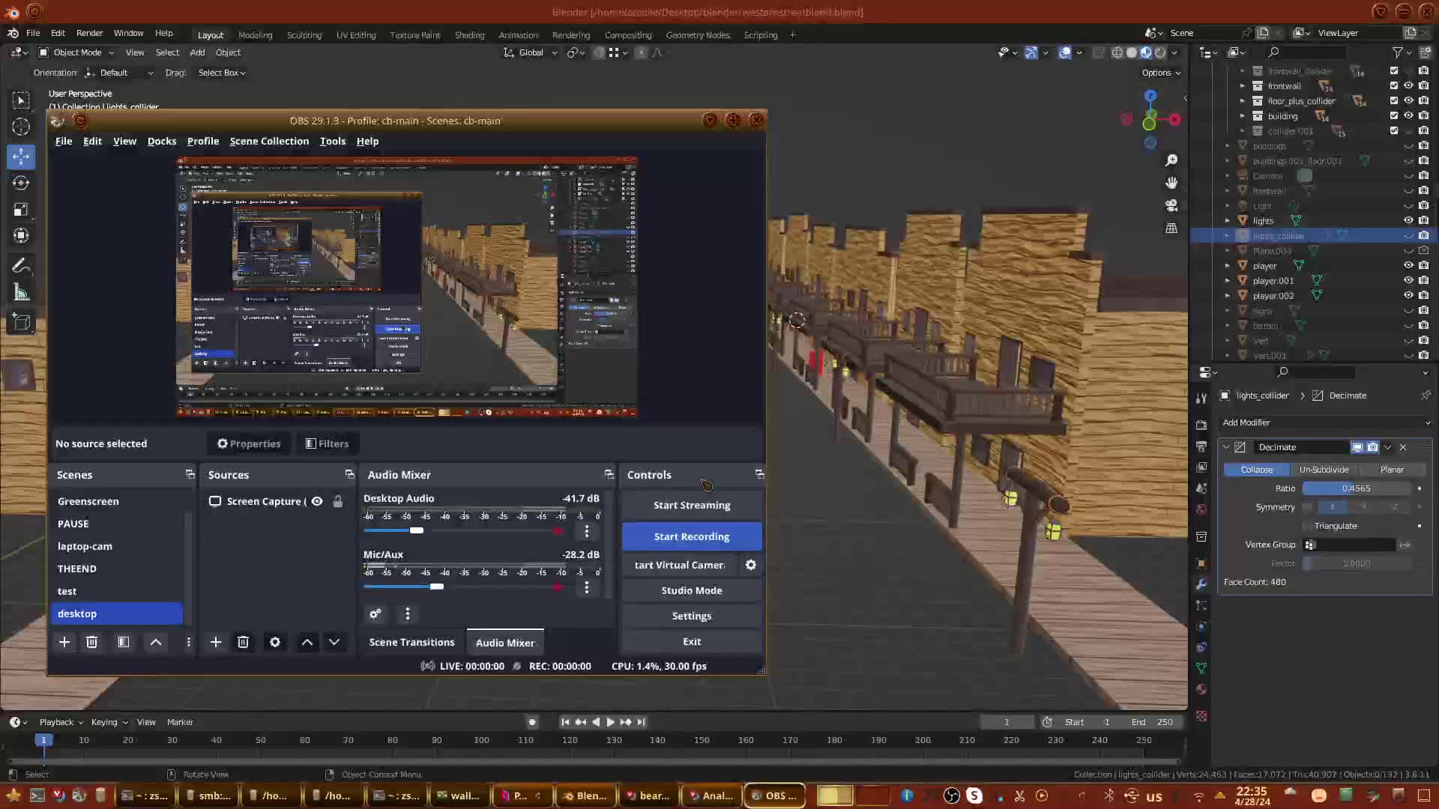Open the Scene Collection menu in OBS
The width and height of the screenshot is (1439, 809).
269,141
